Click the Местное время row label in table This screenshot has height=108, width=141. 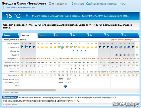tap(13, 43)
